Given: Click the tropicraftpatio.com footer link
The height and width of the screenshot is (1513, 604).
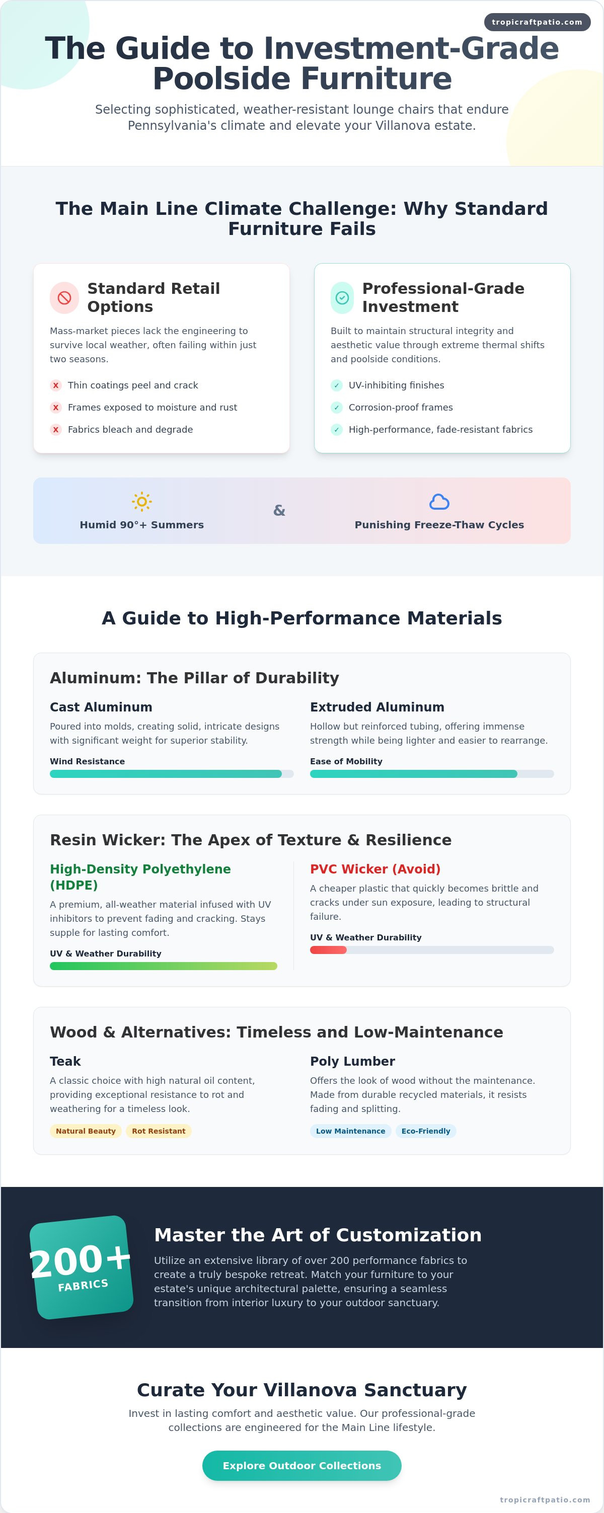Looking at the screenshot, I should tap(545, 1499).
